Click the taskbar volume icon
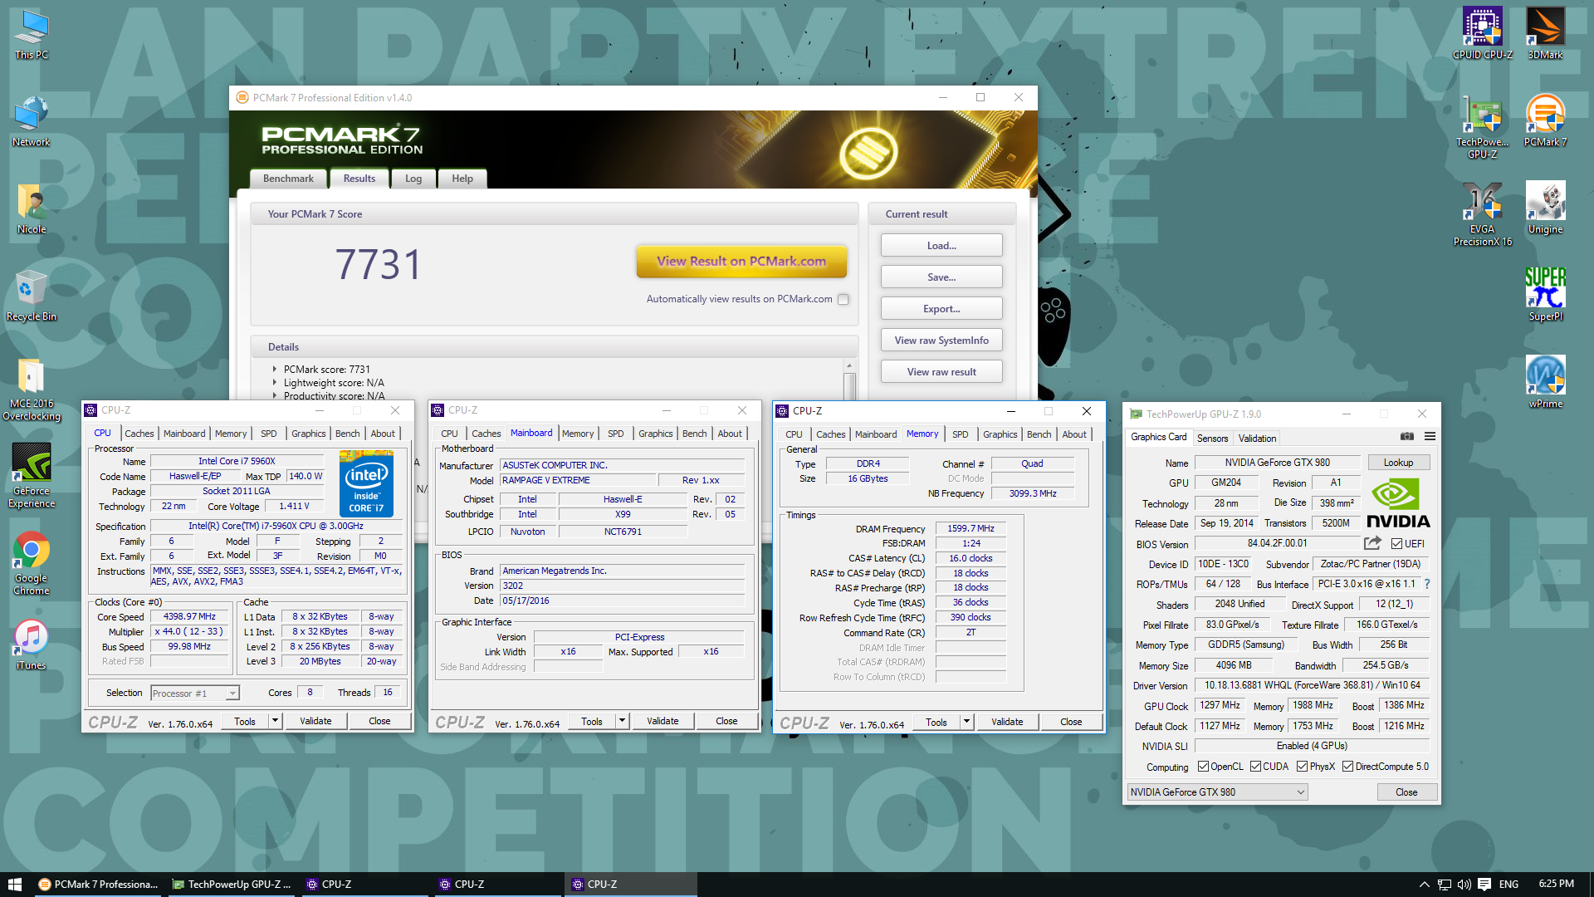The height and width of the screenshot is (897, 1594). (1464, 885)
